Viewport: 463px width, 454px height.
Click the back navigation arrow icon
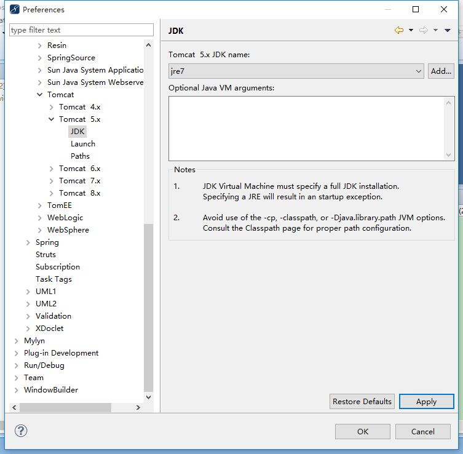[399, 30]
